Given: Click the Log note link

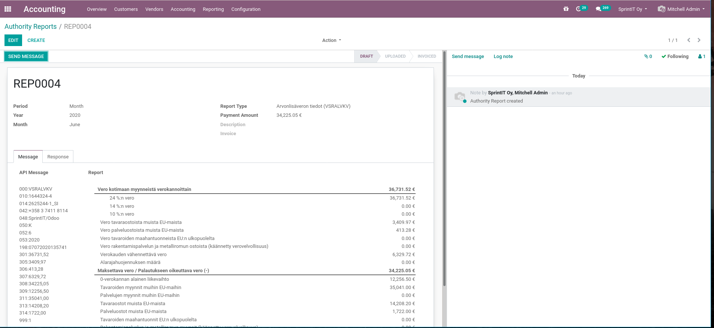Looking at the screenshot, I should click(503, 57).
